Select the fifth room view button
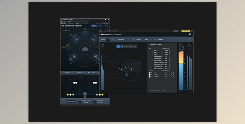 (x=135, y=46)
